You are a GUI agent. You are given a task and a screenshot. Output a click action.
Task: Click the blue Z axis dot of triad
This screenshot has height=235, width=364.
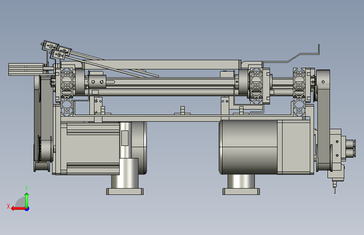(x=27, y=209)
